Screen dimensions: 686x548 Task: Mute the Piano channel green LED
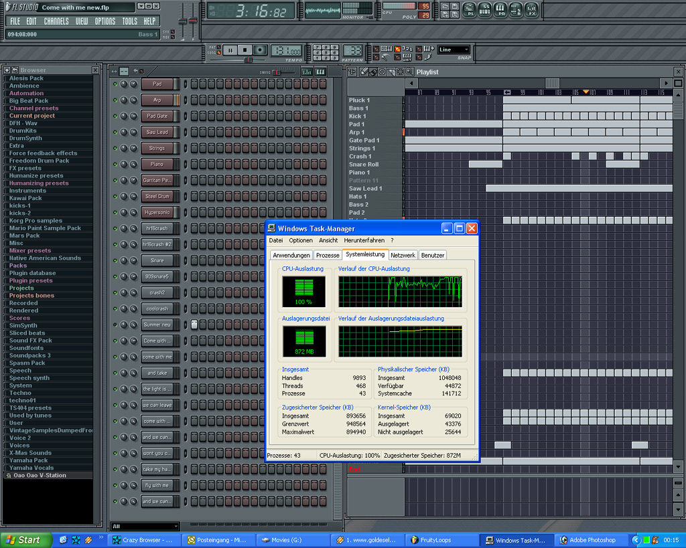tap(115, 165)
